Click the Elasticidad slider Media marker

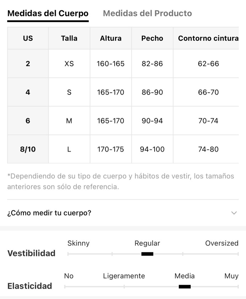pos(184,287)
